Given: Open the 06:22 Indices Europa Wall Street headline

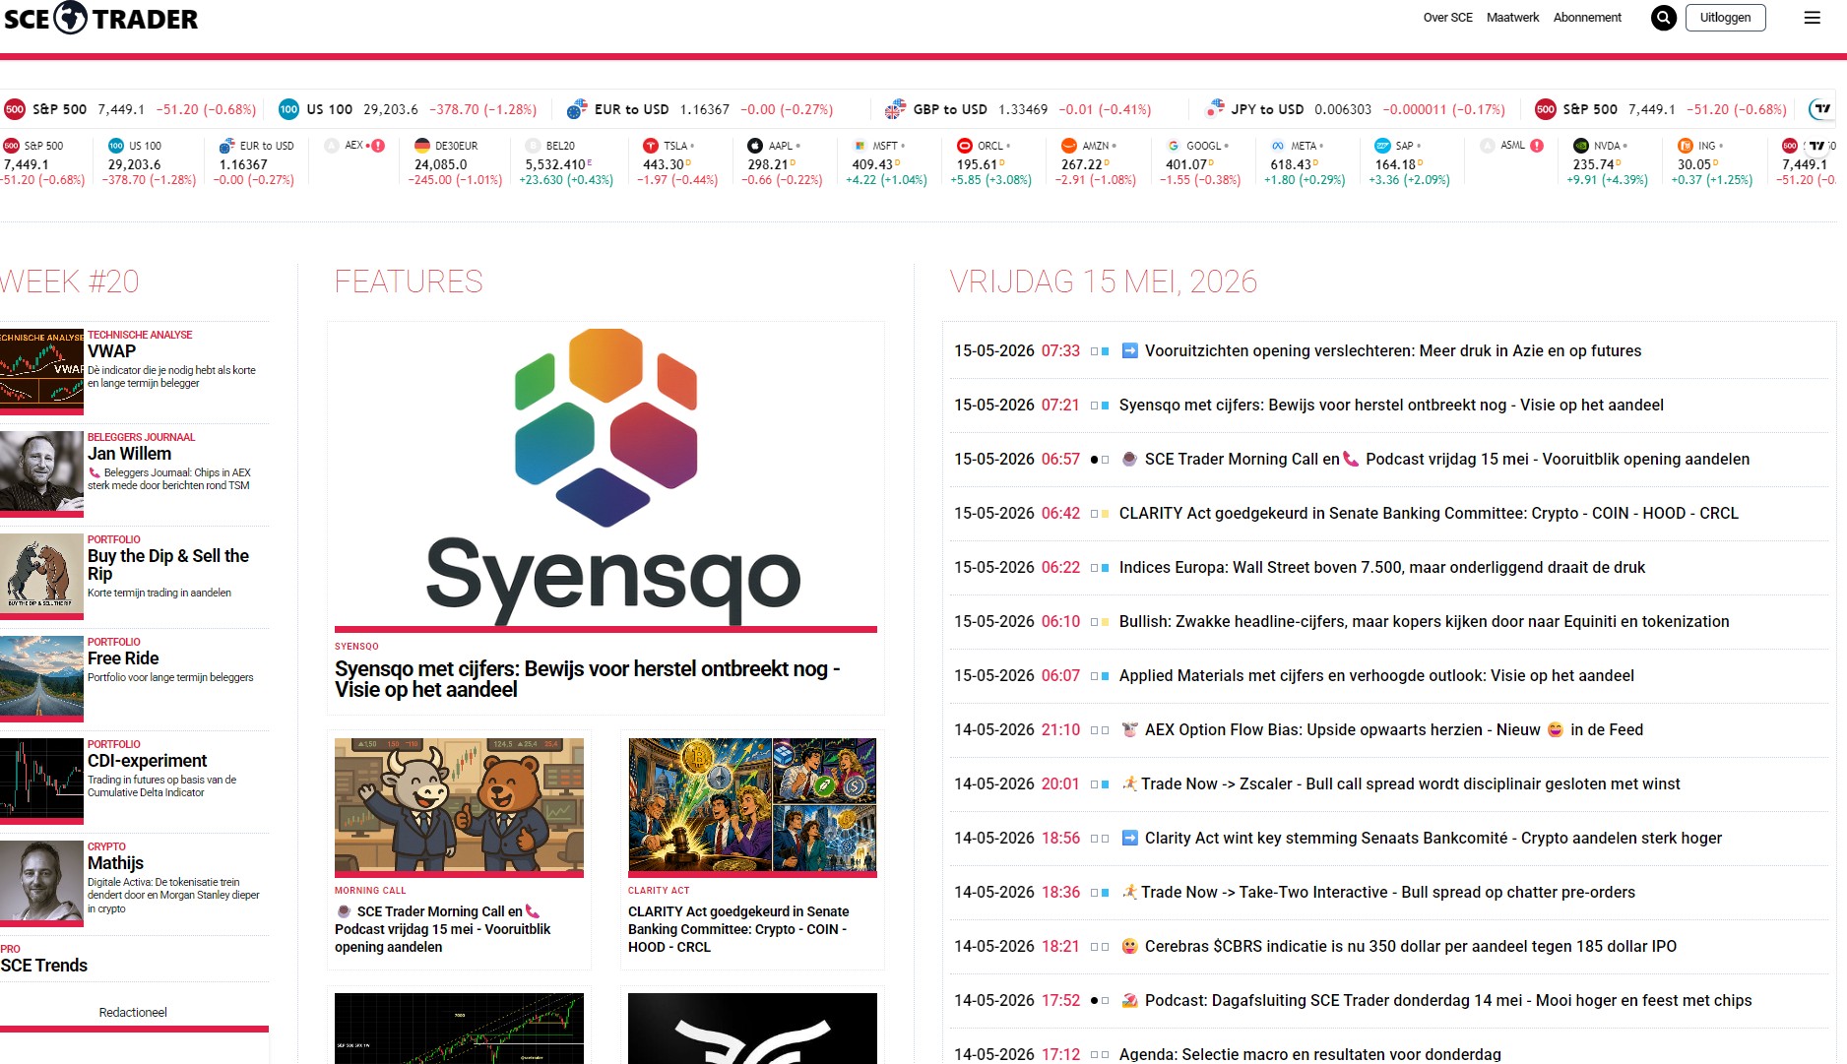Looking at the screenshot, I should click(1382, 567).
